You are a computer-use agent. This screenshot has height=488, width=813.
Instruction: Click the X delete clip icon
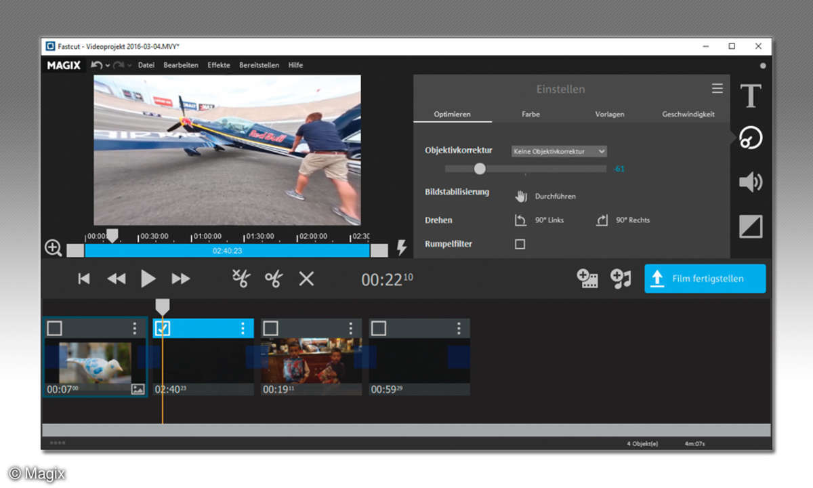pyautogui.click(x=306, y=279)
